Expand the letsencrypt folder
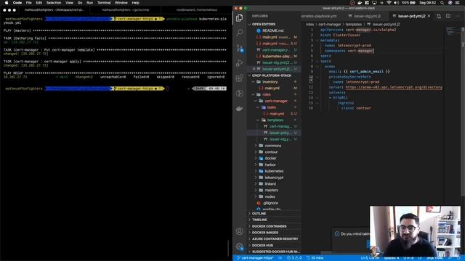The image size is (465, 261). pyautogui.click(x=274, y=178)
